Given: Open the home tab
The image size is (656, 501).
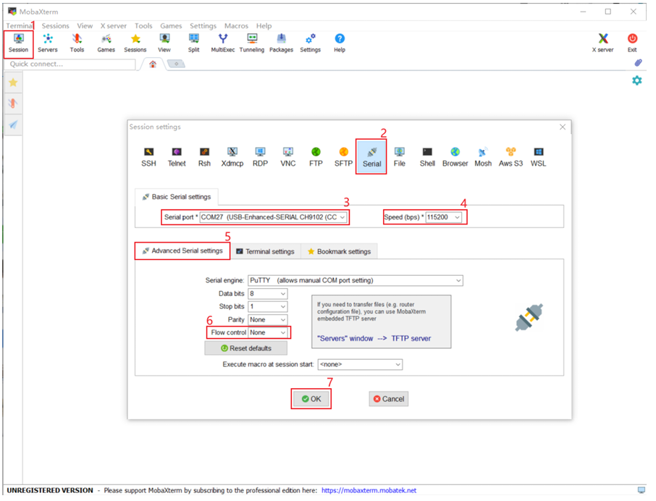Looking at the screenshot, I should (153, 64).
